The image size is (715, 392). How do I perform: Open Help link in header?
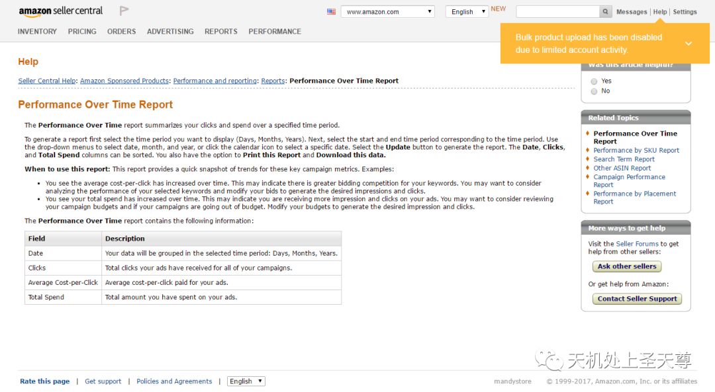pyautogui.click(x=660, y=12)
